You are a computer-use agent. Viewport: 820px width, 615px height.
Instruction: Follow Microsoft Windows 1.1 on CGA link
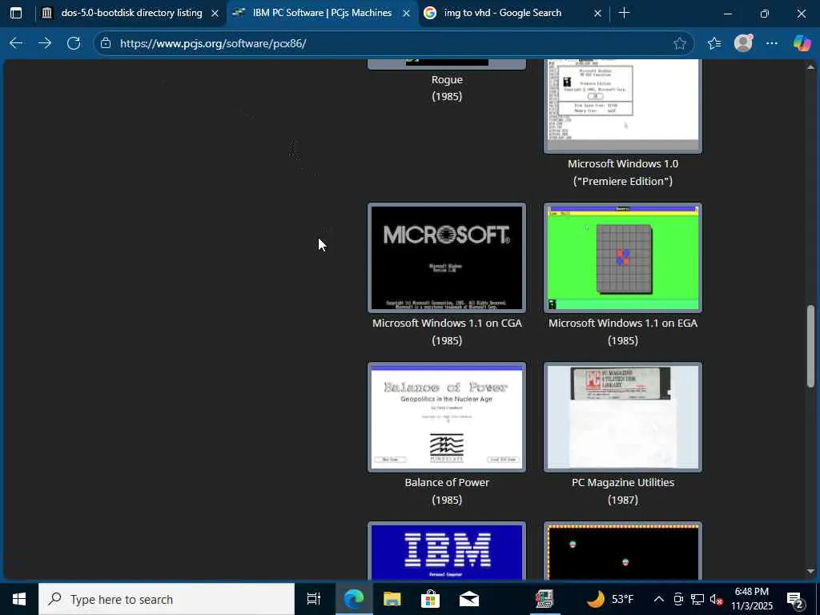click(447, 332)
